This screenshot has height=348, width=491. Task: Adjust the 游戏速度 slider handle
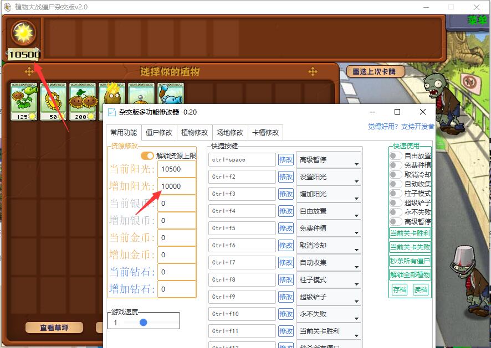tap(144, 323)
